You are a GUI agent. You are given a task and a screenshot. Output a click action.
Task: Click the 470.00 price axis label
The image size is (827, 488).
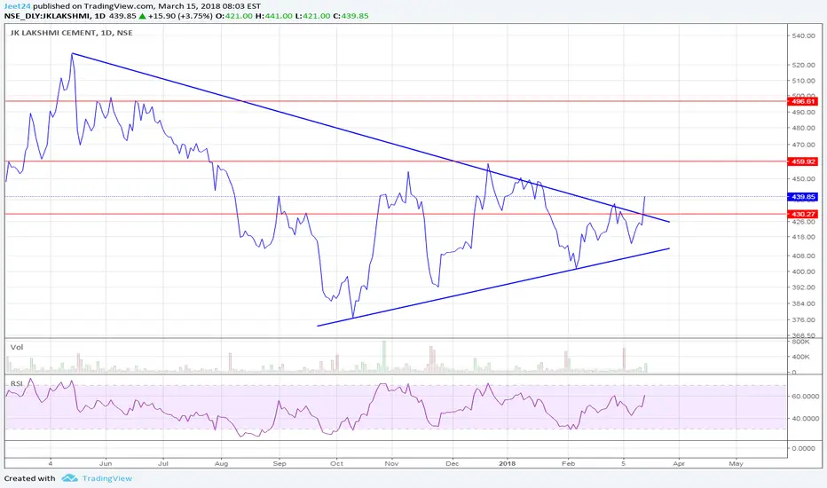(x=804, y=144)
